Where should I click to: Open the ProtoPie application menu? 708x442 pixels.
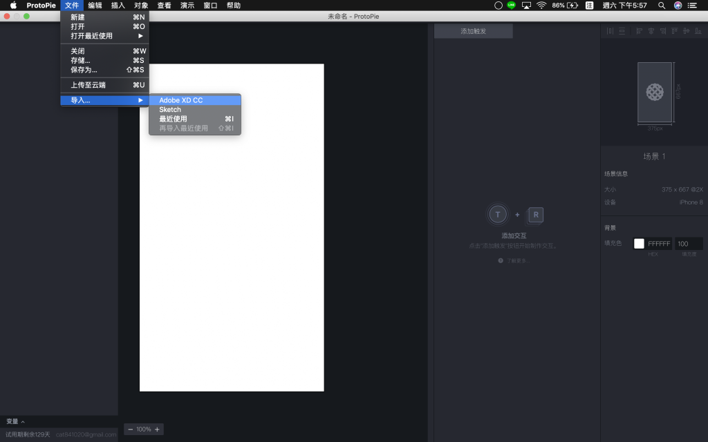coord(41,6)
